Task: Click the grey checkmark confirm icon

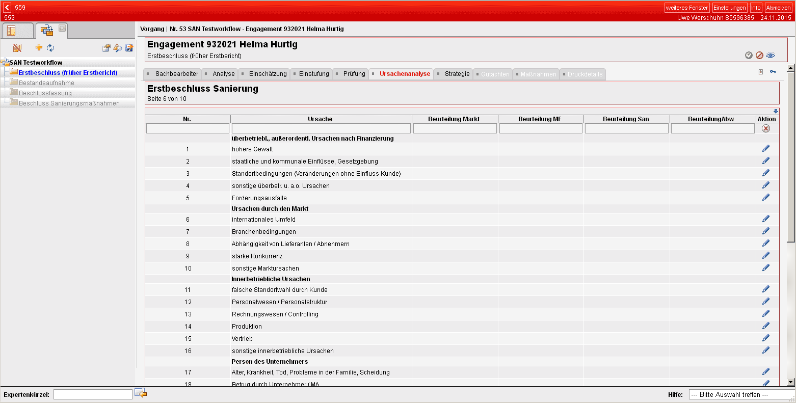Action: 749,56
